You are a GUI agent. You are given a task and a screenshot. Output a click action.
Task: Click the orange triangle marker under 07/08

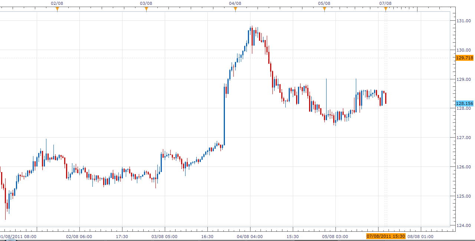[x=386, y=9]
